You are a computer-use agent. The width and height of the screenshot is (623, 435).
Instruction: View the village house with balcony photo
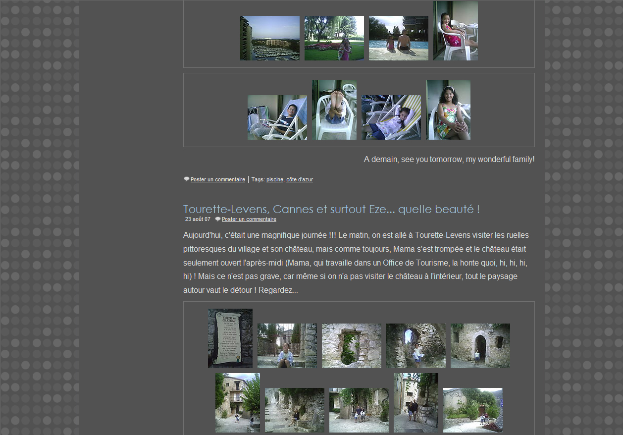[237, 403]
